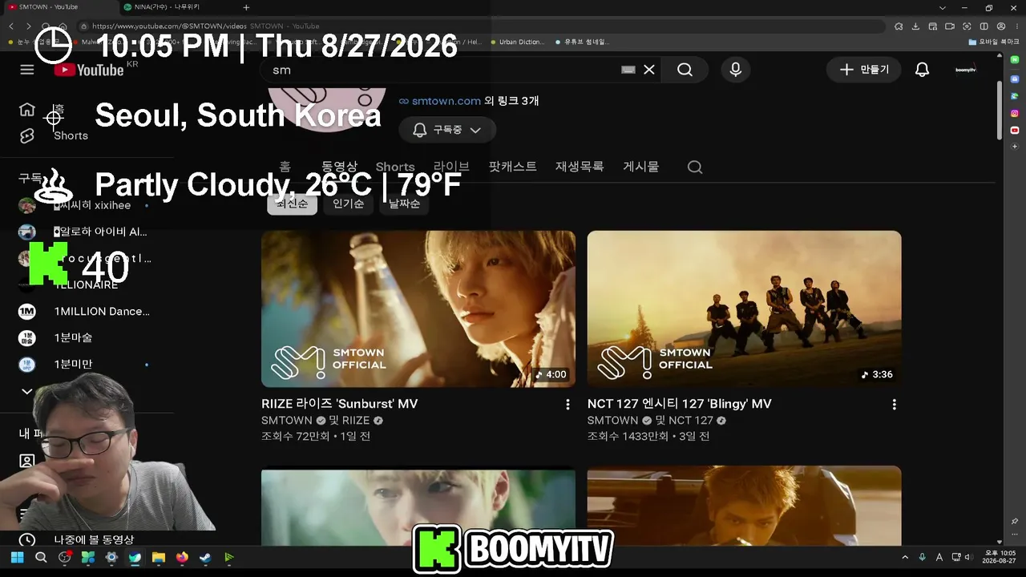Open browser profile icon in toolbar

(x=1001, y=26)
